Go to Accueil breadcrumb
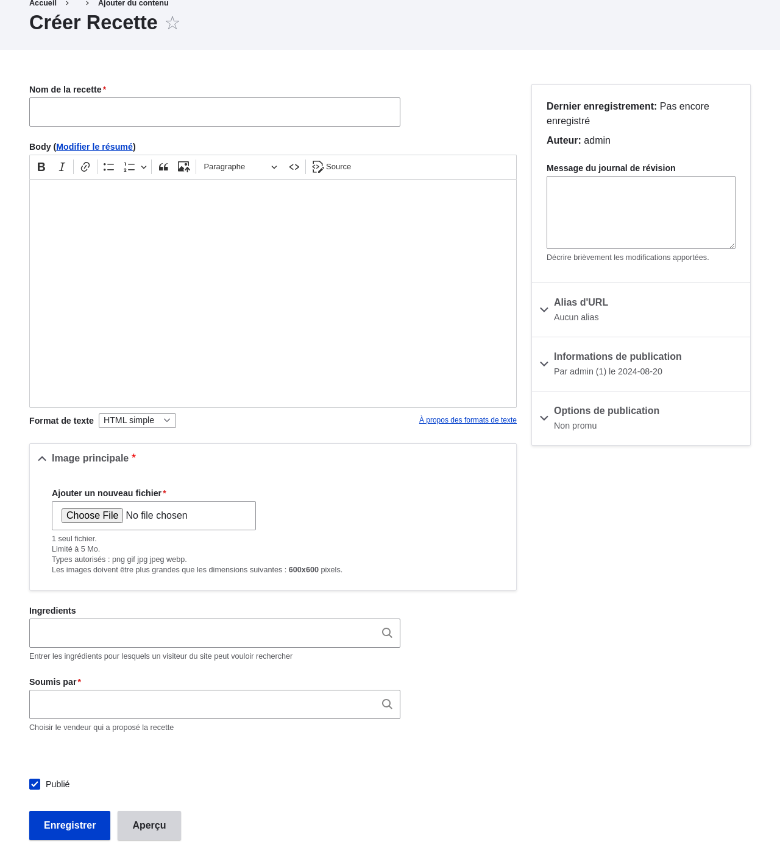 pos(43,3)
